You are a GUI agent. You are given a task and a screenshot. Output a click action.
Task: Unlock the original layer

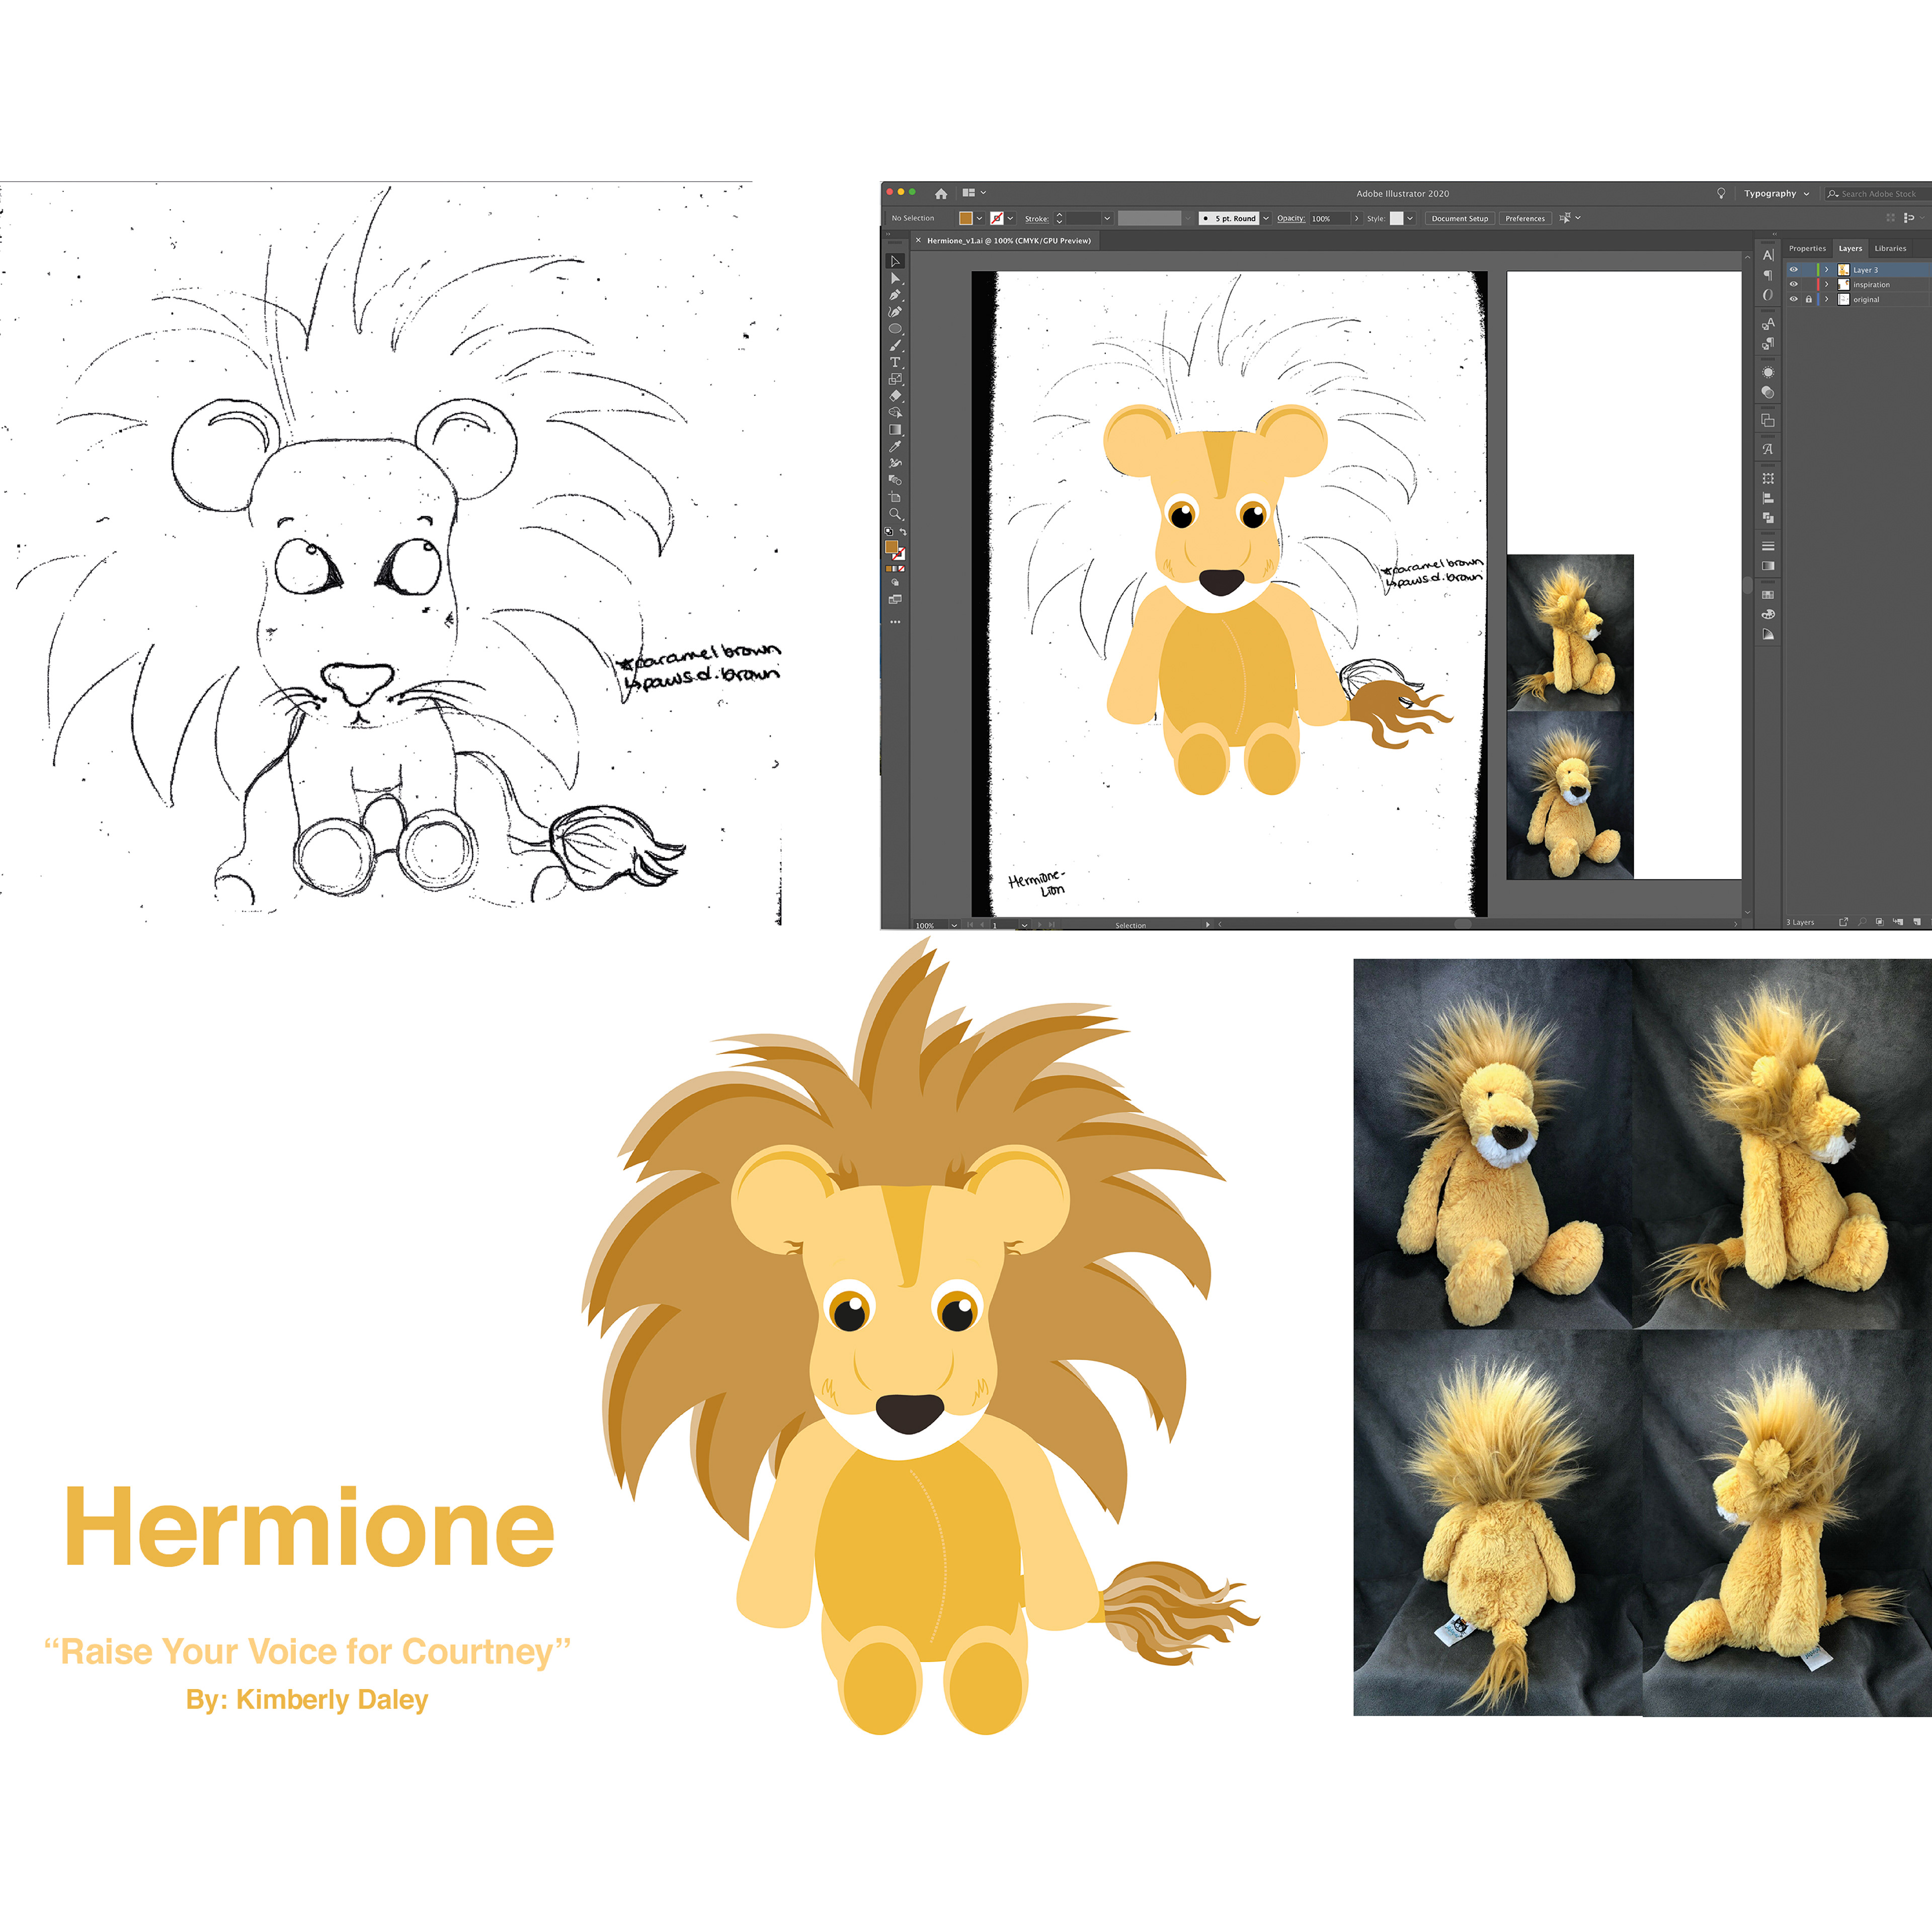coord(1808,299)
